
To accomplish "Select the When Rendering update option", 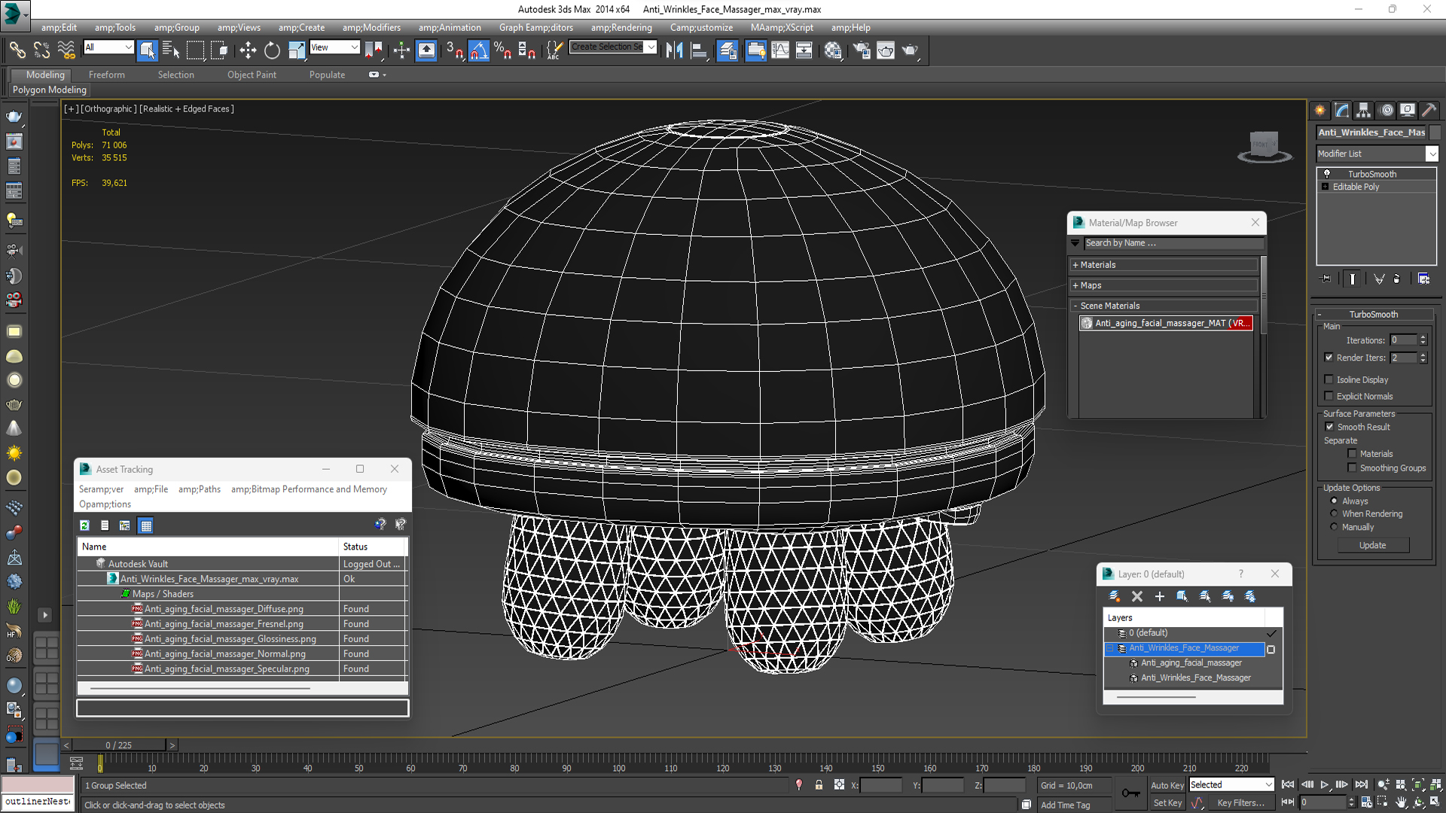I will click(1334, 514).
